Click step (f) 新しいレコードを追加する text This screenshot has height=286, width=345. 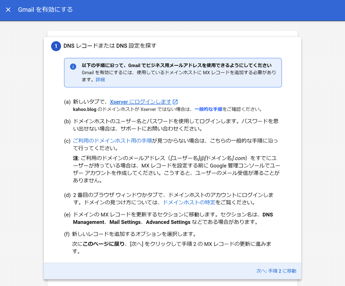tap(134, 234)
